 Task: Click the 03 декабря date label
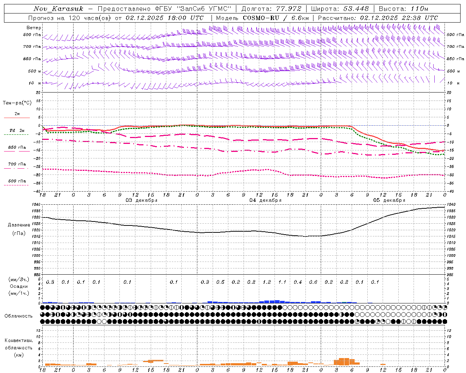click(142, 200)
